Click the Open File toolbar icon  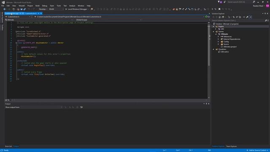click(x=18, y=9)
